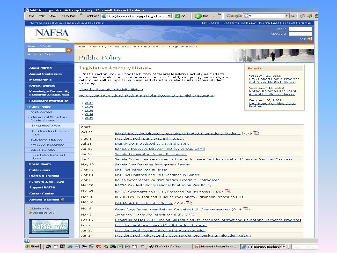The width and height of the screenshot is (337, 253).
Task: Jump to the 2003 year link
Action: (x=89, y=118)
